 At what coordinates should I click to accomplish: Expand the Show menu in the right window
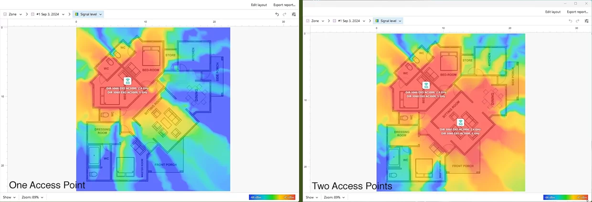311,197
